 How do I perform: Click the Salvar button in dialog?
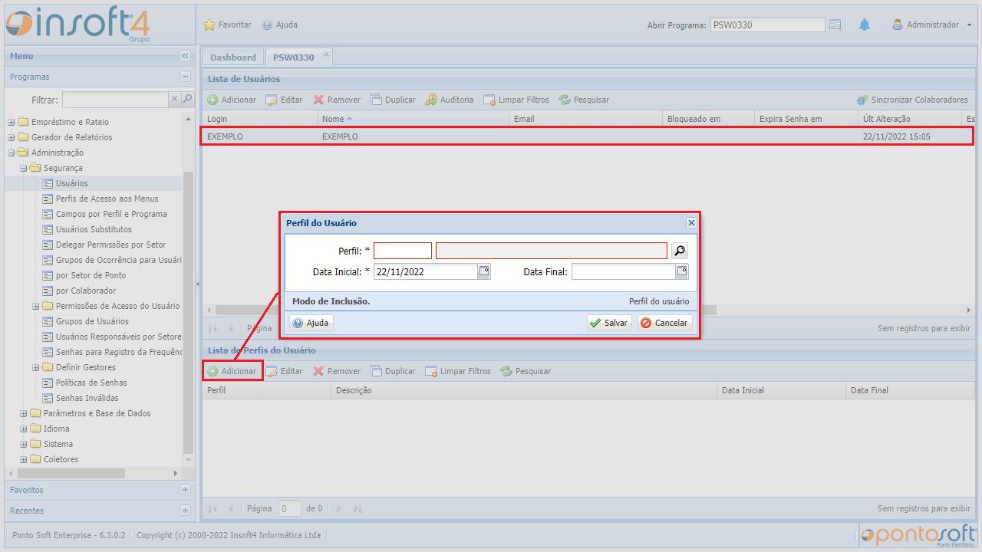point(609,323)
